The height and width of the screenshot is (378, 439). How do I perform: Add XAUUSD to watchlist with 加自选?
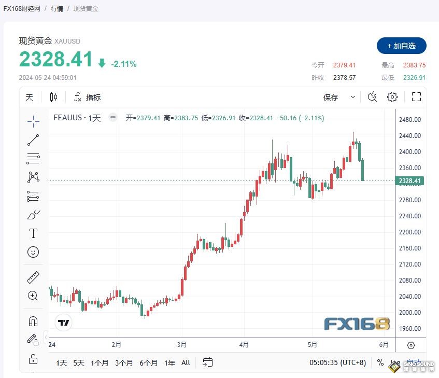pos(402,46)
